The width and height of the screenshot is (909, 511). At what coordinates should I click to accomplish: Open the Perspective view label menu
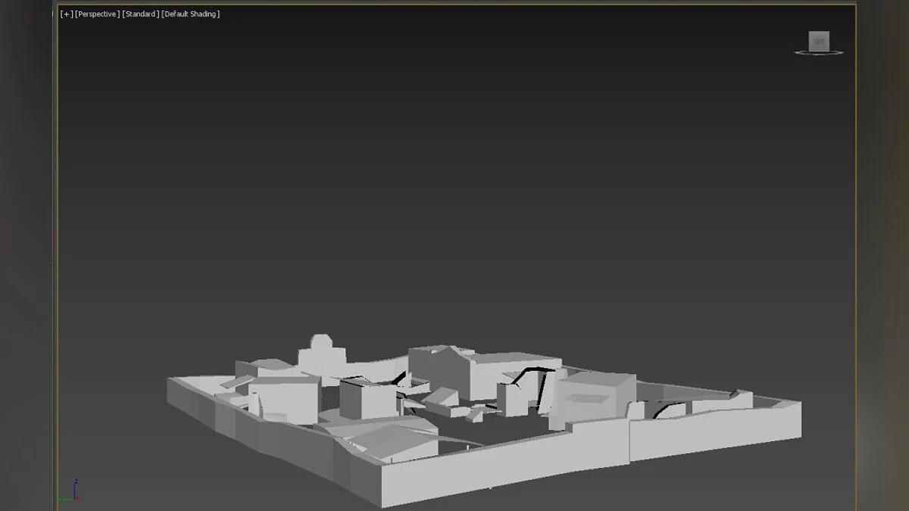(97, 14)
